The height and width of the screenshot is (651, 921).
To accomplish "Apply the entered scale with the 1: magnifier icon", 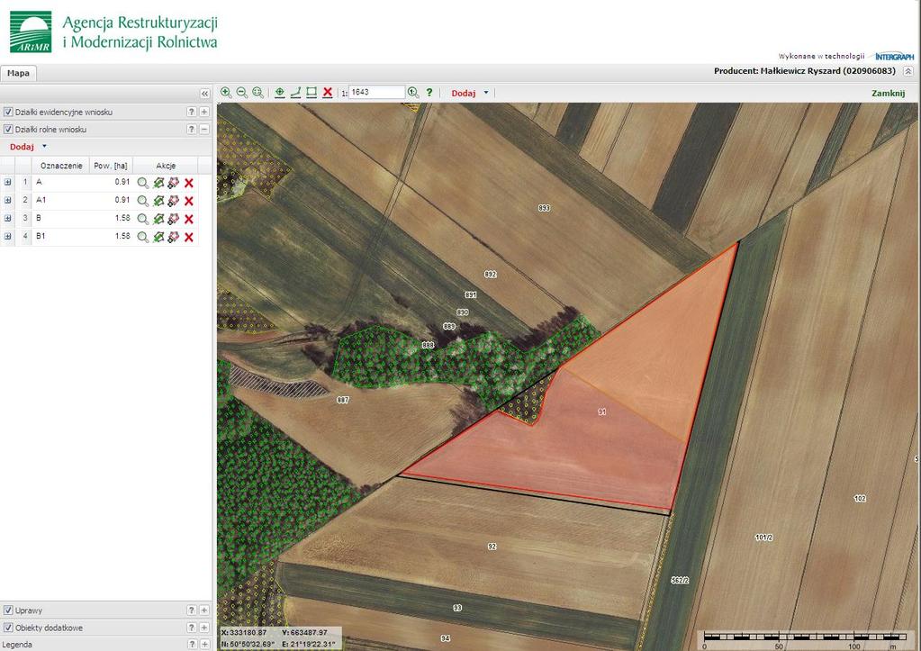I will [x=413, y=92].
